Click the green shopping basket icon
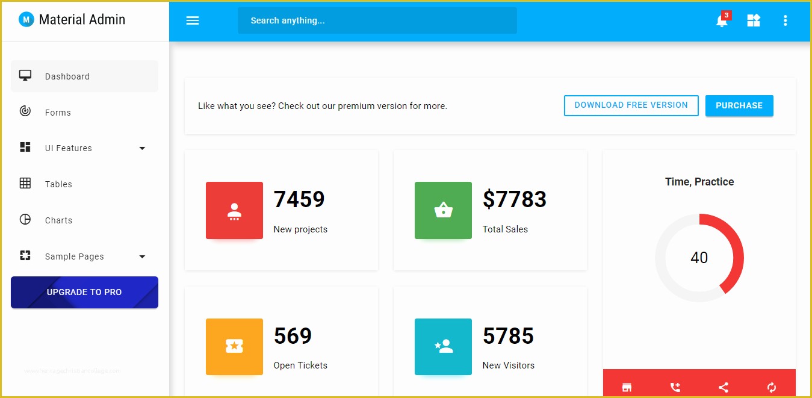Image resolution: width=812 pixels, height=398 pixels. pos(443,210)
